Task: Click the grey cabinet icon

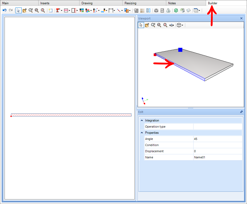Action: click(162, 10)
